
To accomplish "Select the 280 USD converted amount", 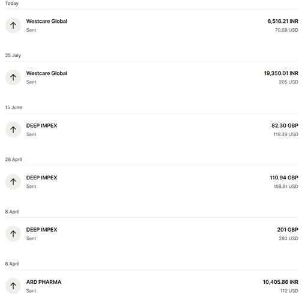I will point(288,238).
